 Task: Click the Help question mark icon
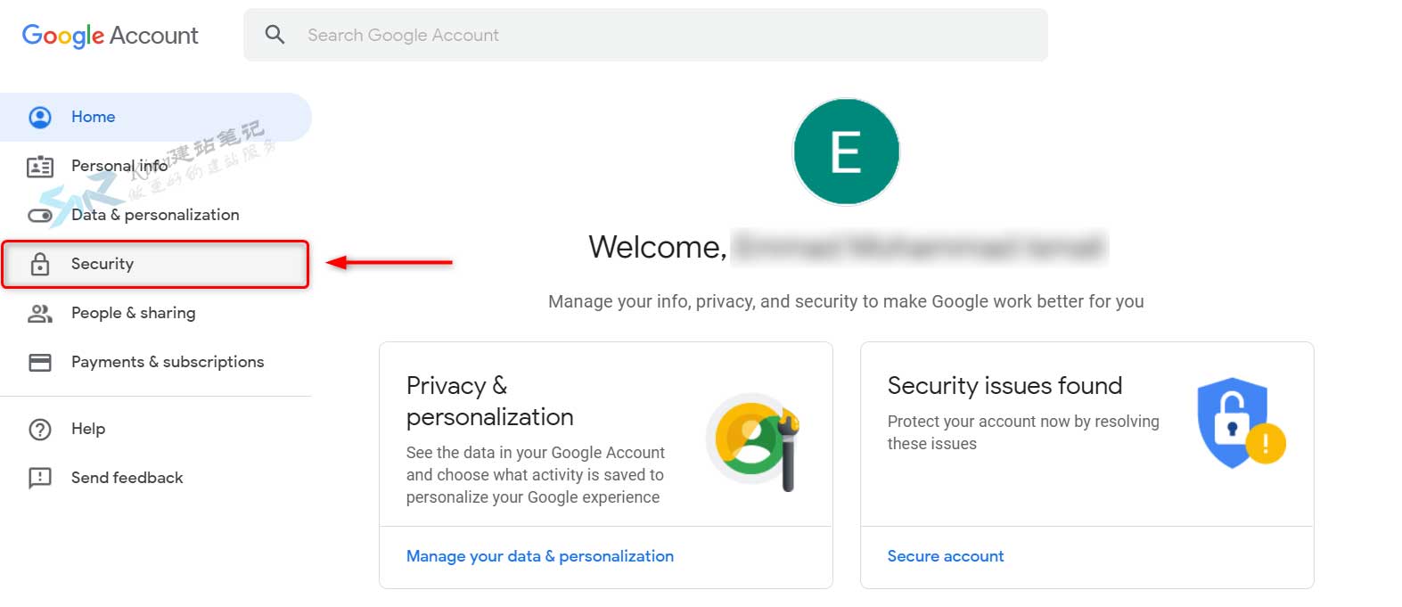[40, 429]
